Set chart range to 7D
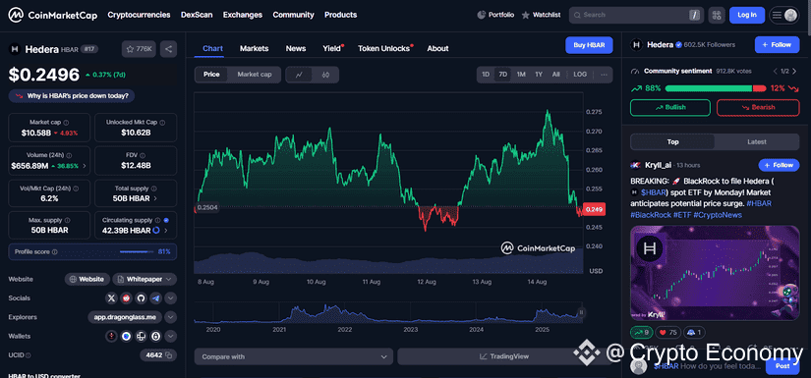The image size is (811, 378). pos(502,75)
